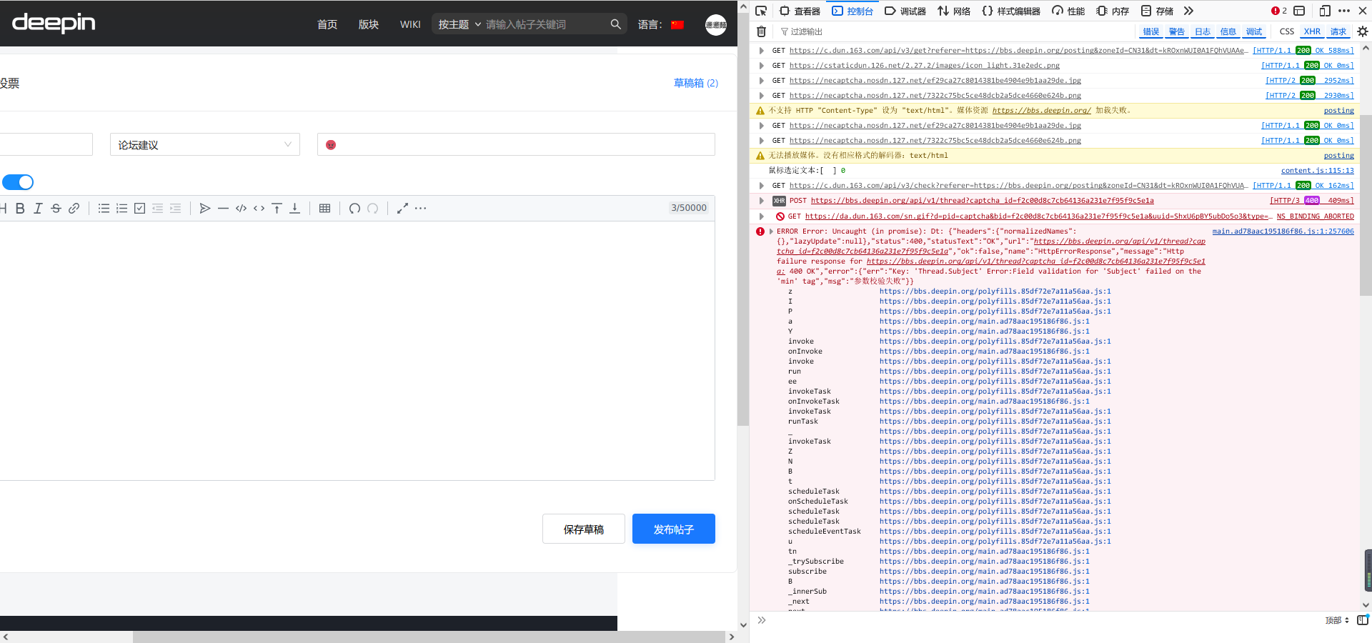Viewport: 1372px width, 643px height.
Task: Open the 论坛建议 category dropdown
Action: (205, 144)
